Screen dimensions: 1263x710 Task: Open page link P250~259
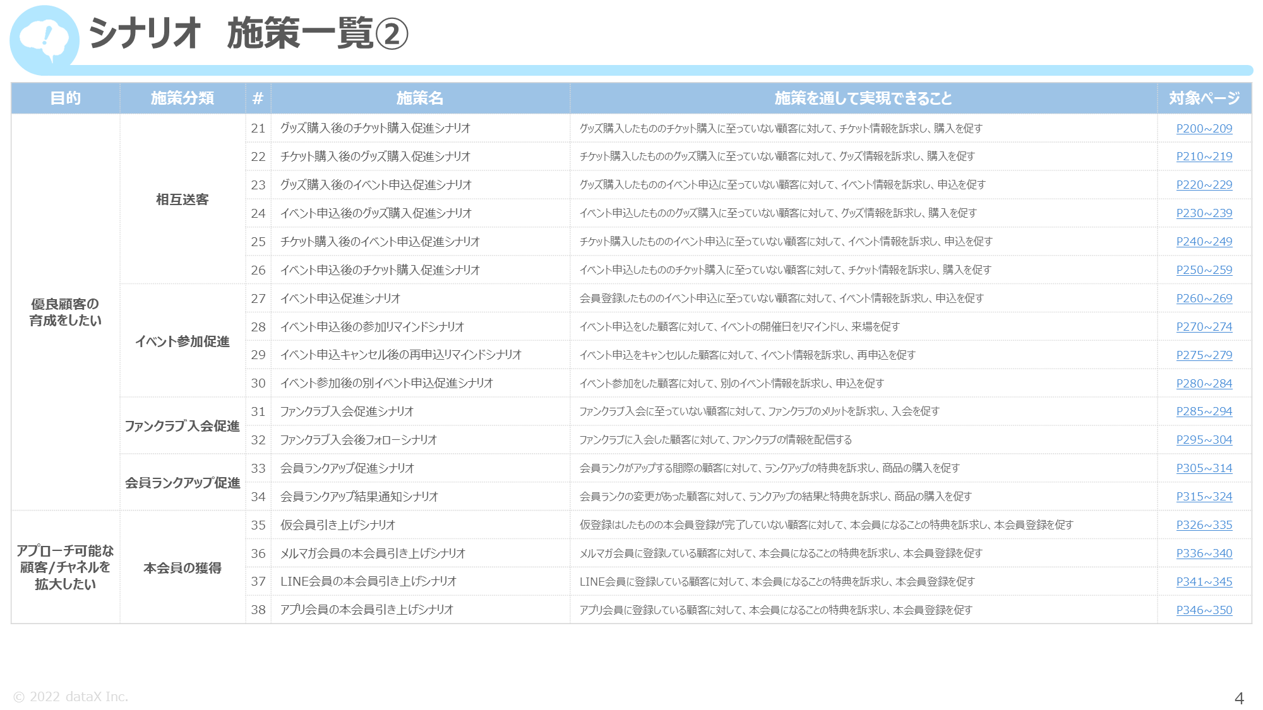point(1204,270)
